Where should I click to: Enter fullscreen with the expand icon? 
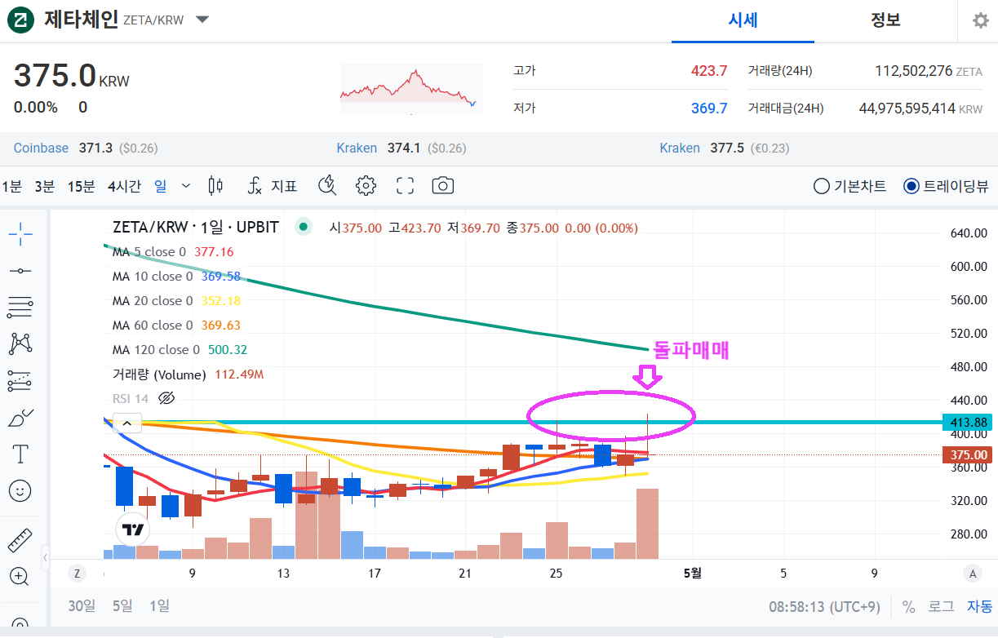[x=405, y=185]
